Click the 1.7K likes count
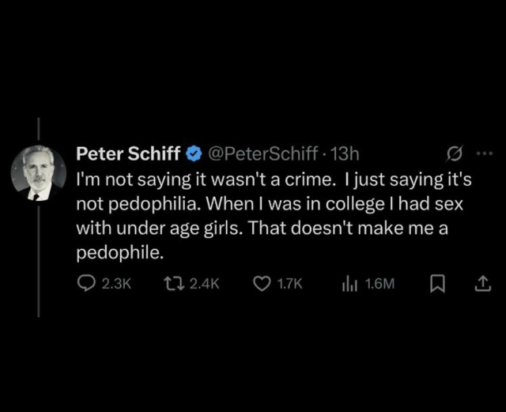This screenshot has height=412, width=506. (289, 284)
